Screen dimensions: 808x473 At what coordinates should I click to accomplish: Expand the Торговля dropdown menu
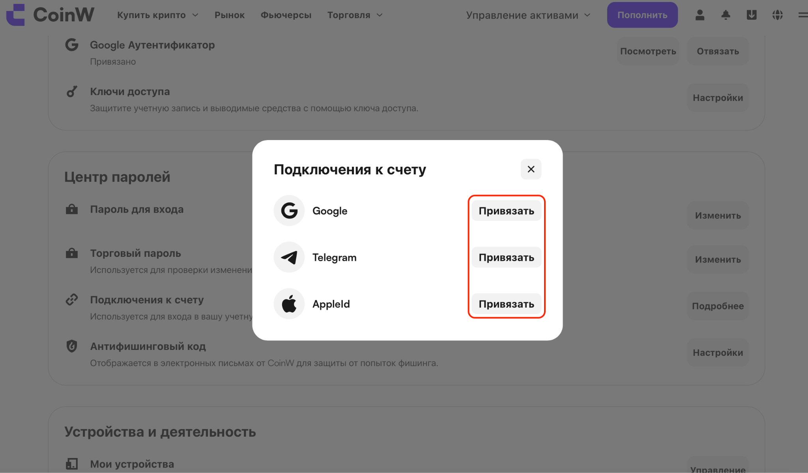355,15
